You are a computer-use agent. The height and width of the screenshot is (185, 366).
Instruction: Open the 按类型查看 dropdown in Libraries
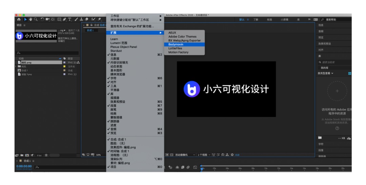click(325, 73)
